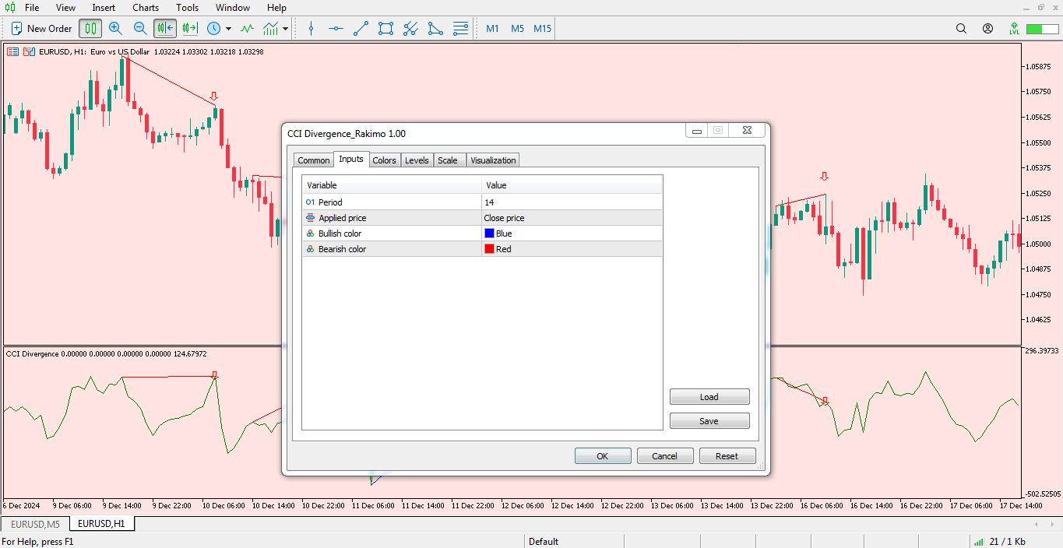Select the trendline drawing tool

[x=361, y=29]
